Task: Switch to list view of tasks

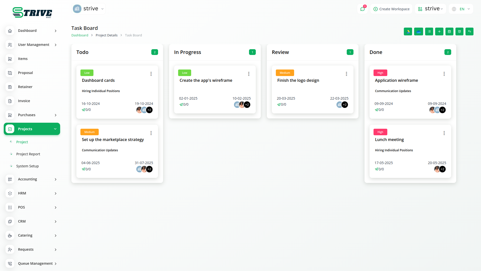Action: [x=429, y=31]
